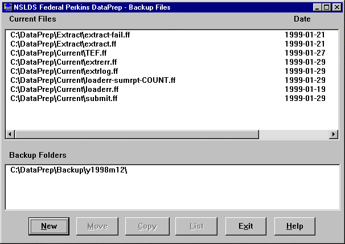Click the horizontal scrollbar thumb
Screen dimensions: 345x244
pyautogui.click(x=137, y=134)
